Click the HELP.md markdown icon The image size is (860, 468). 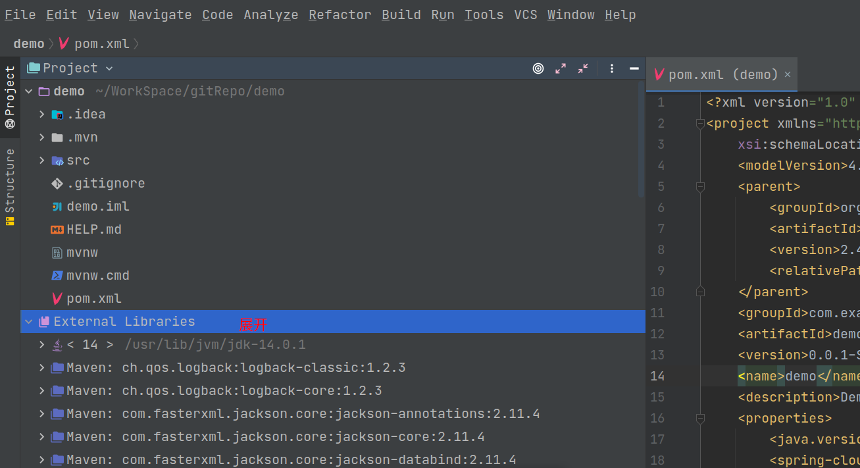[x=57, y=230]
